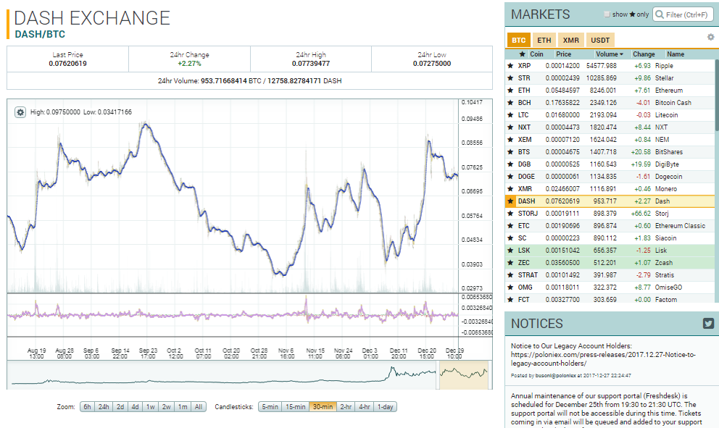Open the Zcash market row
This screenshot has height=428, width=719.
click(610, 263)
